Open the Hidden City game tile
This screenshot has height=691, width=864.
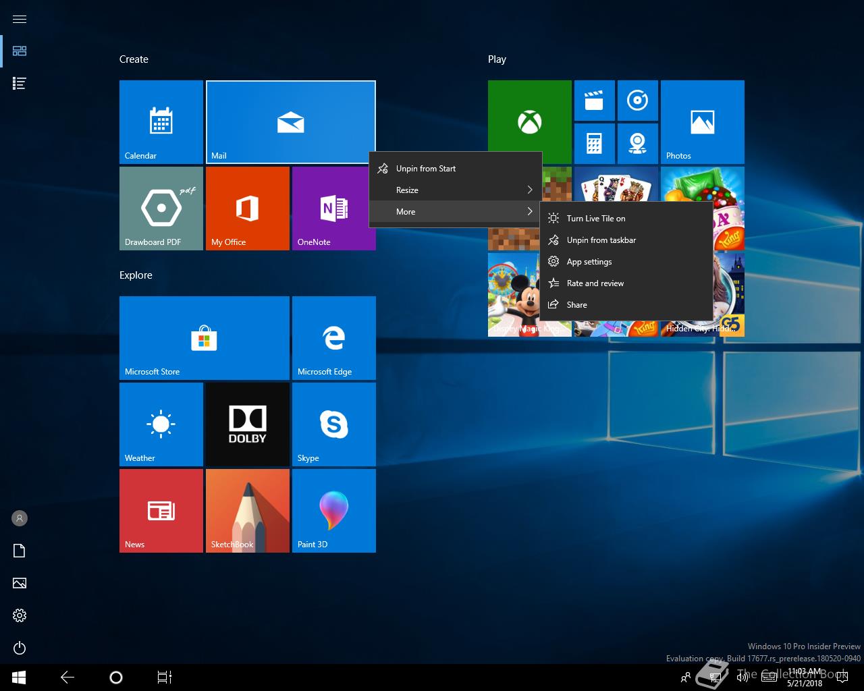729,295
